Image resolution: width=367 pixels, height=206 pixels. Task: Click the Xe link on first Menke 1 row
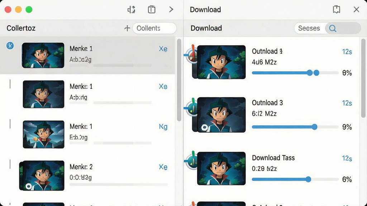pos(163,49)
